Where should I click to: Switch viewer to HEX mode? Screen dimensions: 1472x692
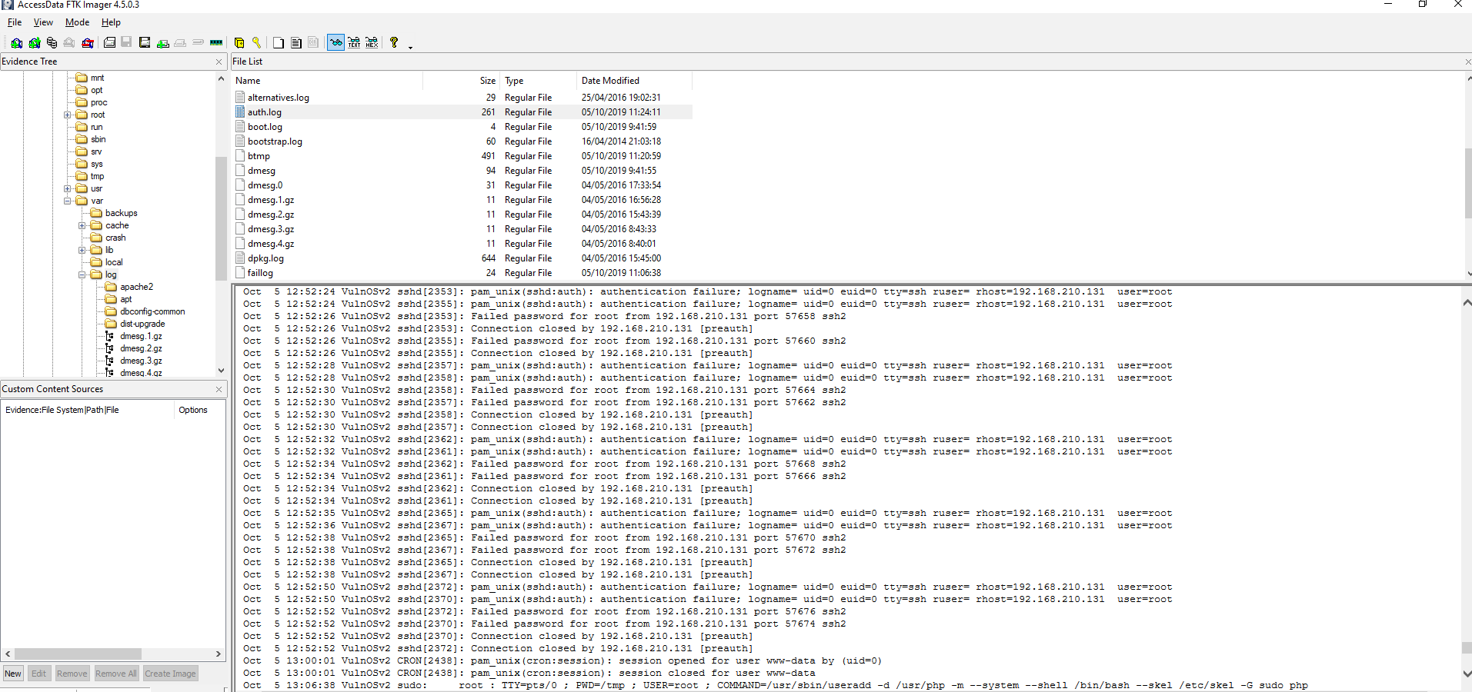coord(372,43)
